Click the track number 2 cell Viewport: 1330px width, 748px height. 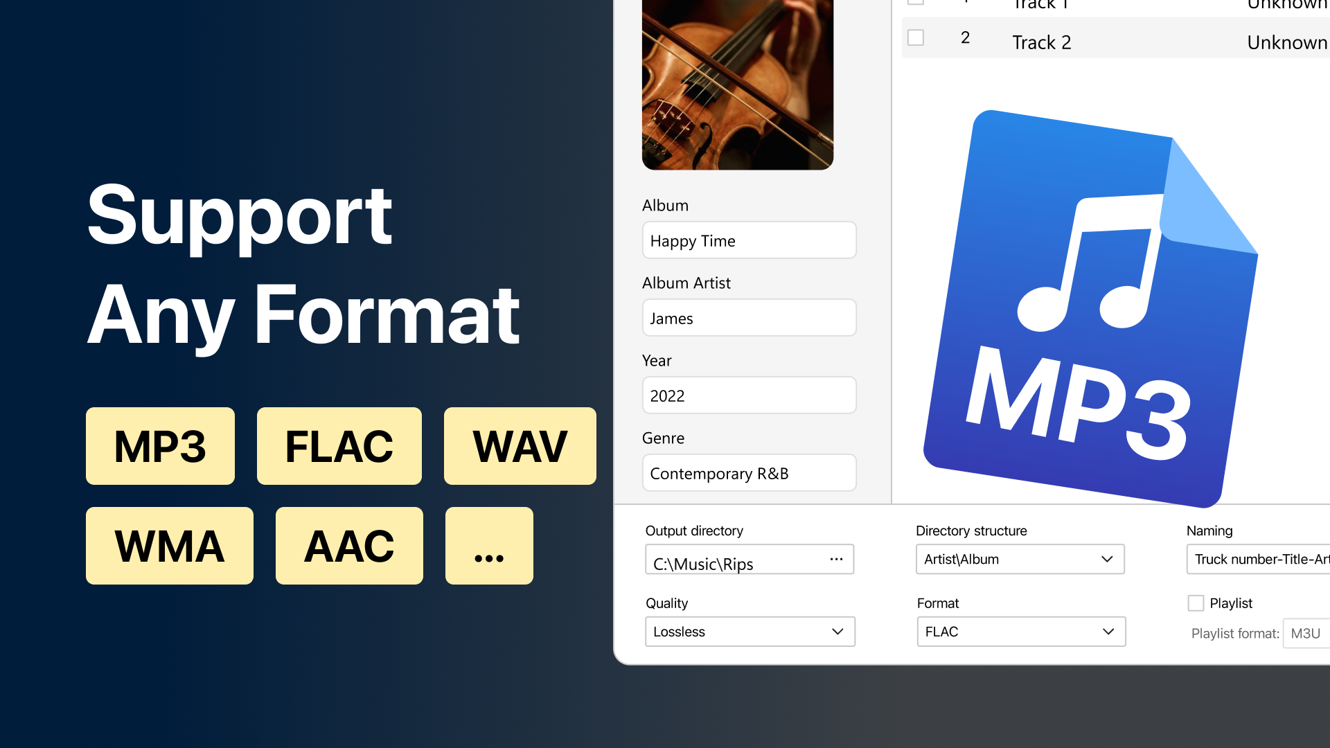pyautogui.click(x=965, y=37)
